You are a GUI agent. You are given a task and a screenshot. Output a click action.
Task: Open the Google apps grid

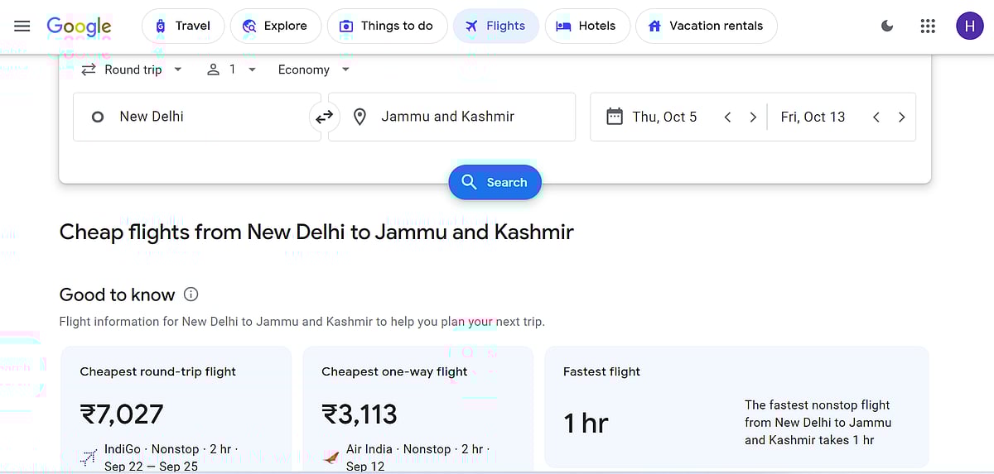928,26
